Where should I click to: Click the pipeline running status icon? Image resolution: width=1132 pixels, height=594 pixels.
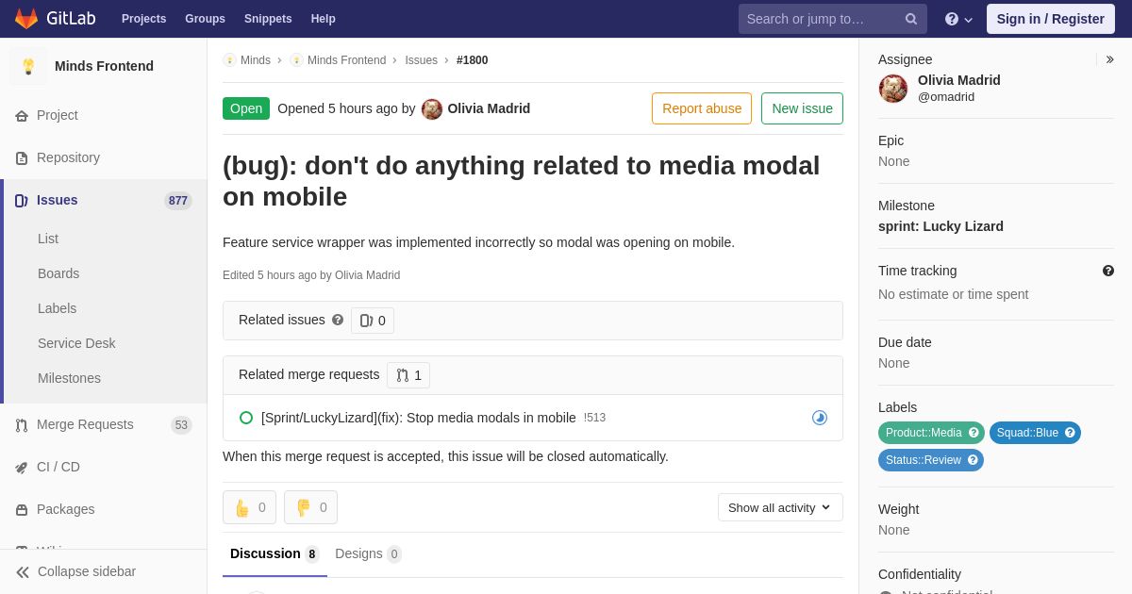(820, 418)
